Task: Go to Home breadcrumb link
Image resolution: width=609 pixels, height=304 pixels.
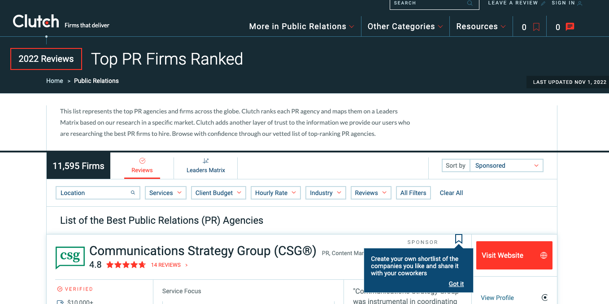Action: (55, 81)
